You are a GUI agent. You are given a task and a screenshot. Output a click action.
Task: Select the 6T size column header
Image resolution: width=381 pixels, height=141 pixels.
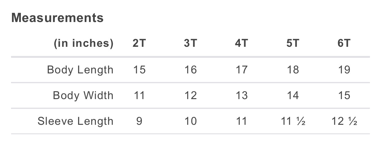(344, 43)
